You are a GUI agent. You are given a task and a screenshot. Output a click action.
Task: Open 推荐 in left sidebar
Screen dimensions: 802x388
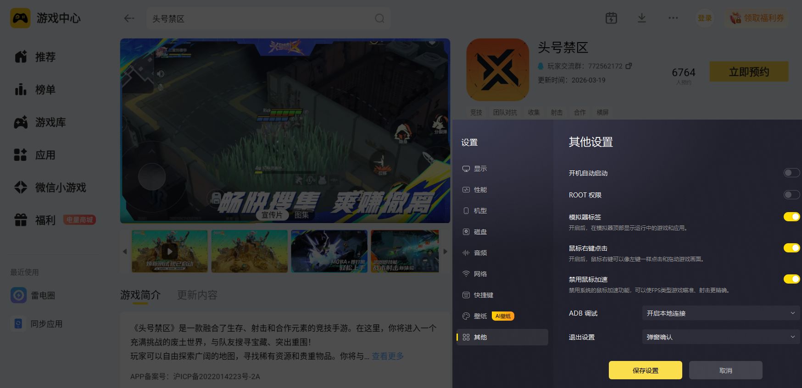(35, 57)
